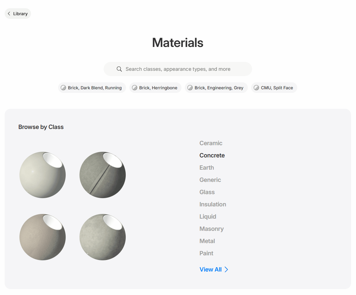This screenshot has height=295, width=356.
Task: Open the cracked concrete sphere preview
Action: tap(102, 175)
